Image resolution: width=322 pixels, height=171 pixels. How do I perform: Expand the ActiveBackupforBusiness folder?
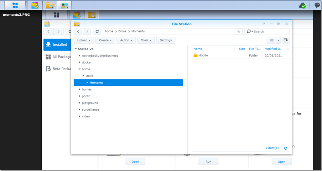click(80, 56)
